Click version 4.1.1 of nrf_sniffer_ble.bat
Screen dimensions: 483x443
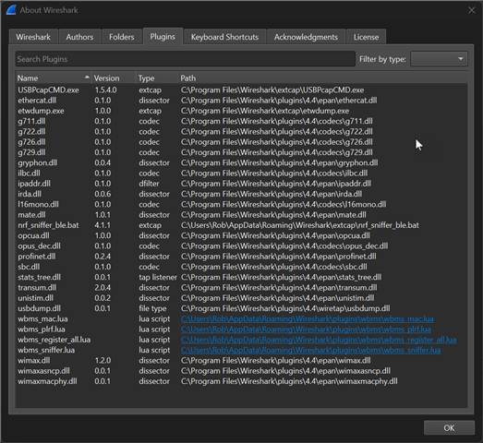point(103,225)
